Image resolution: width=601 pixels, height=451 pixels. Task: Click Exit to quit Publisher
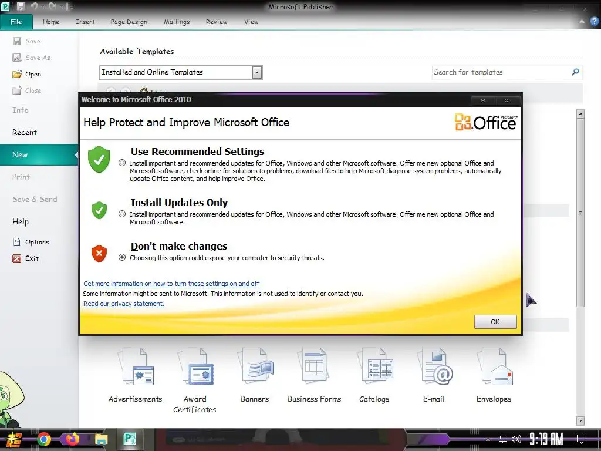pos(26,258)
